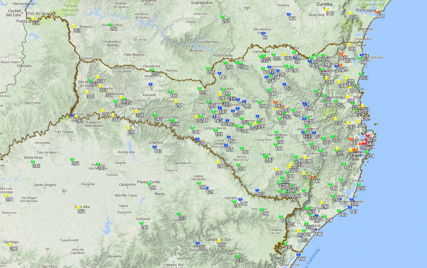Screen dimensions: 427x268
Task: Select the blue 166 marker near Torres
Action: pos(298,255)
